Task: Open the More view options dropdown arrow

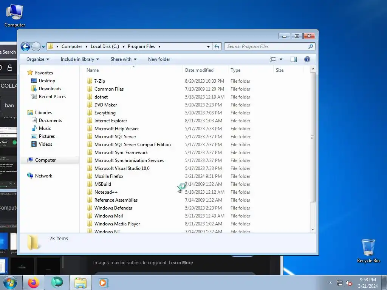Action: [x=281, y=59]
